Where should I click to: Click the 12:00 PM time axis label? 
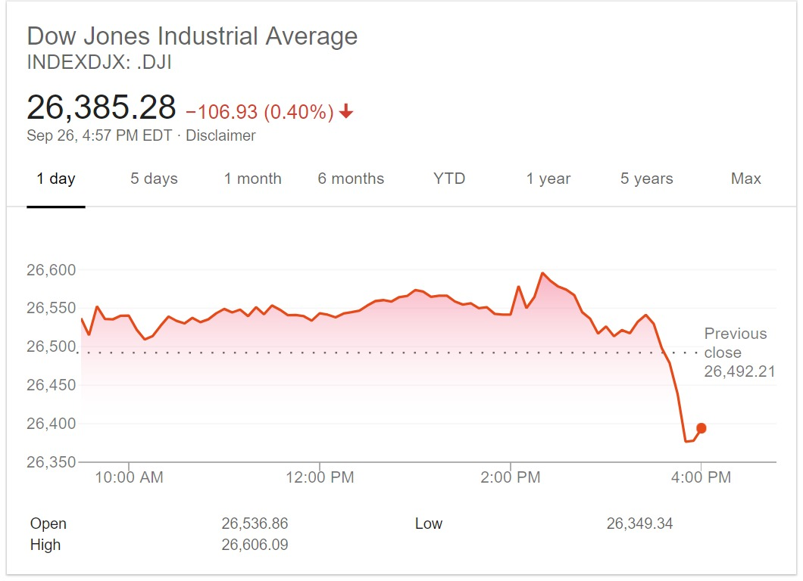tap(320, 477)
